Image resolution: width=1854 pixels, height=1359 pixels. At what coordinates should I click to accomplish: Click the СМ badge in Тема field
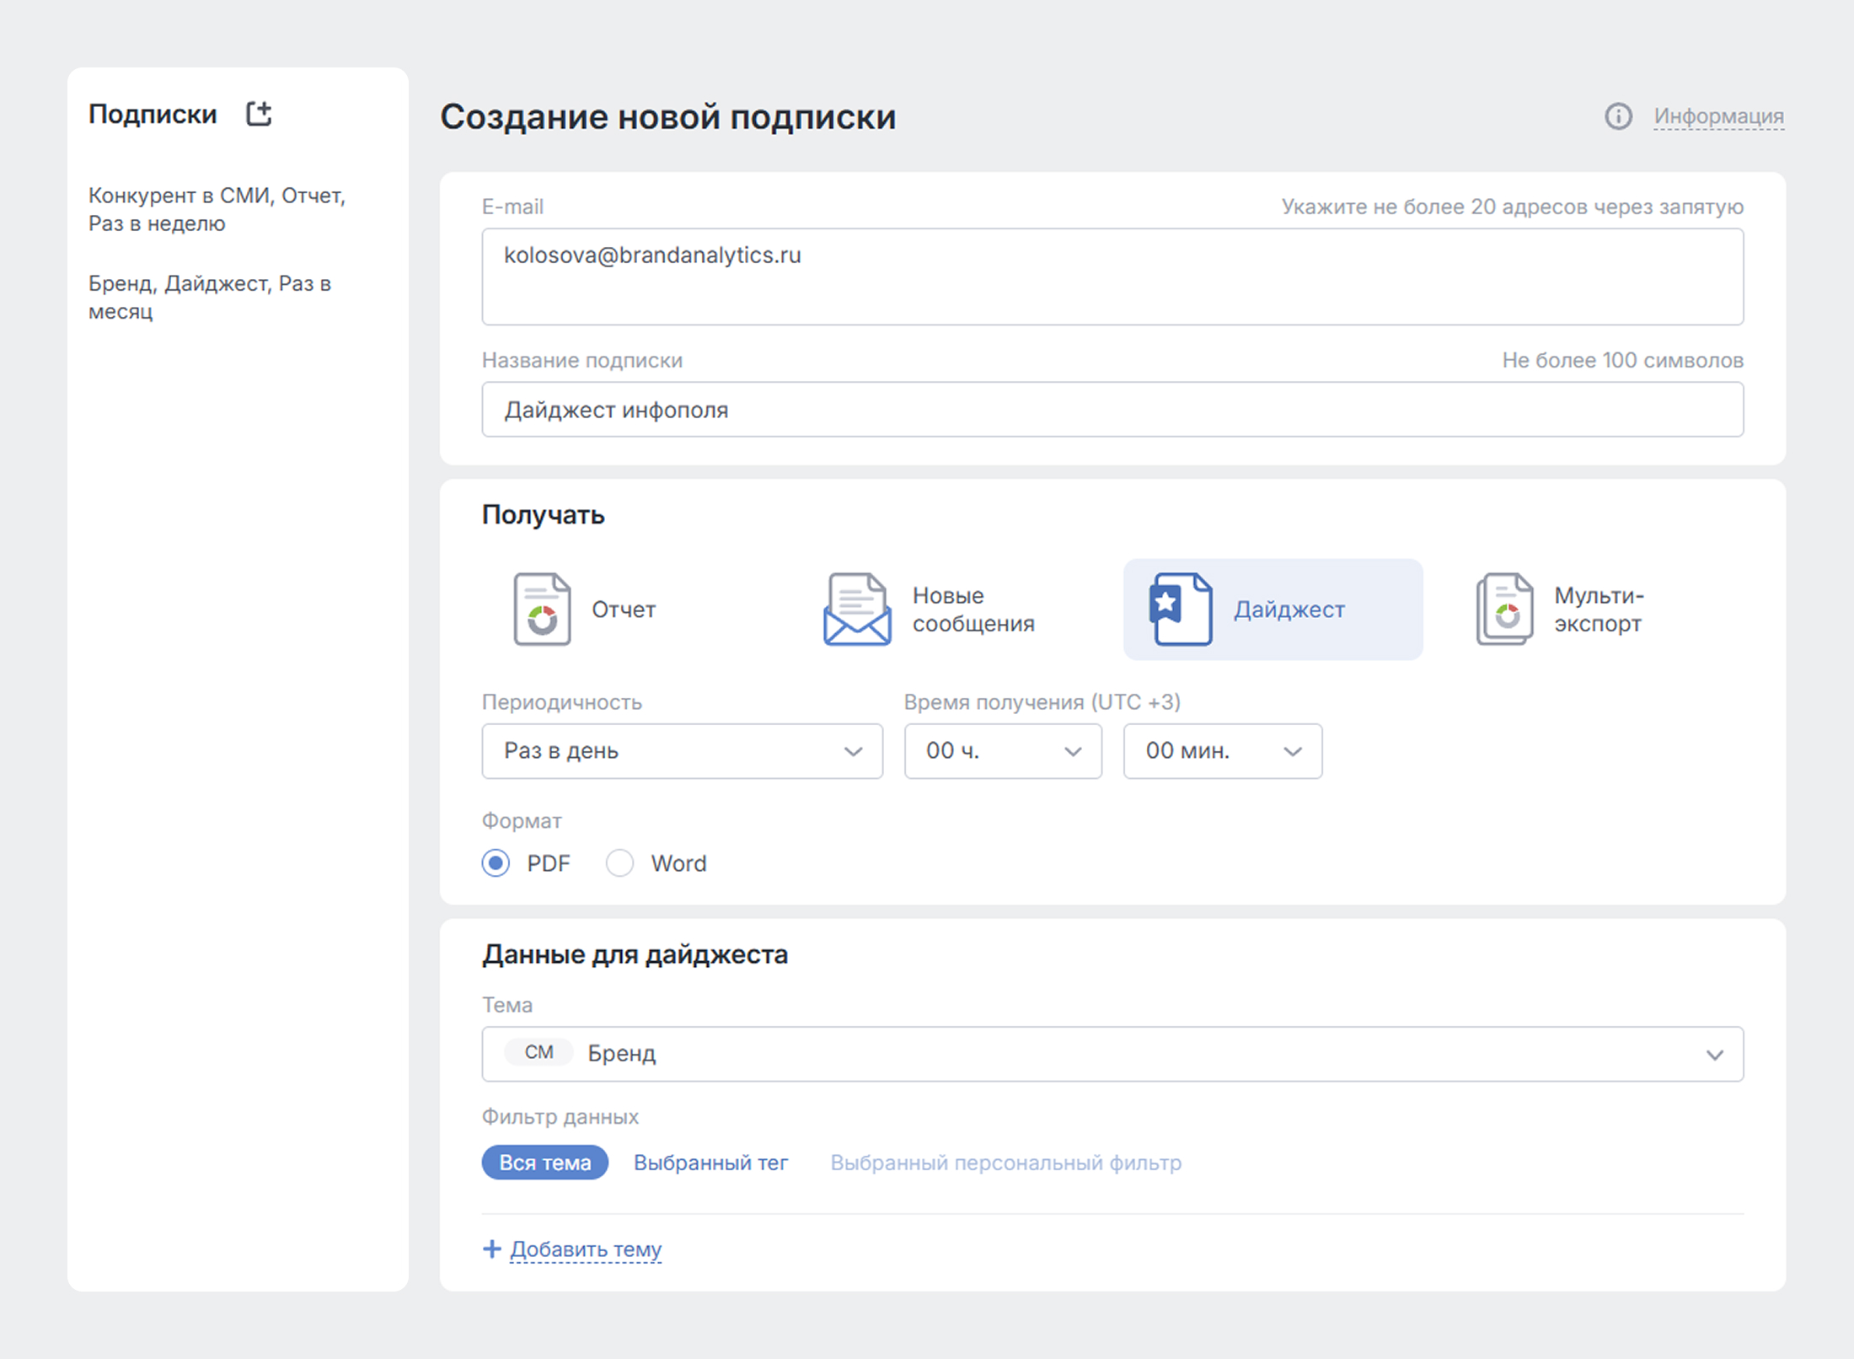tap(539, 1052)
